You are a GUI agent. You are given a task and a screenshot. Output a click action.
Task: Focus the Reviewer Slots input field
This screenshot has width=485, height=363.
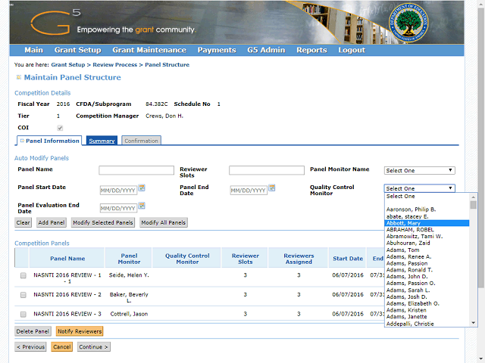tap(267, 170)
